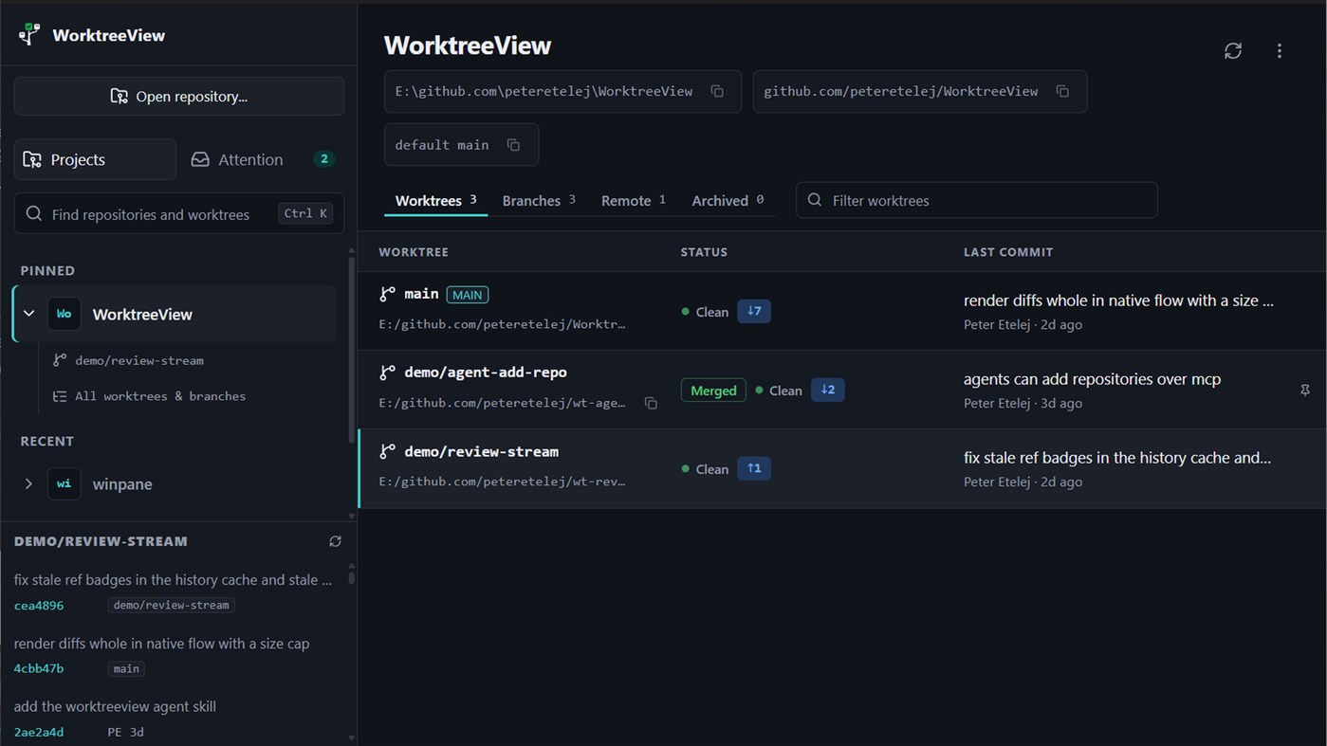Image resolution: width=1327 pixels, height=746 pixels.
Task: Click the Ctrl K shortcut hint
Action: (x=305, y=213)
